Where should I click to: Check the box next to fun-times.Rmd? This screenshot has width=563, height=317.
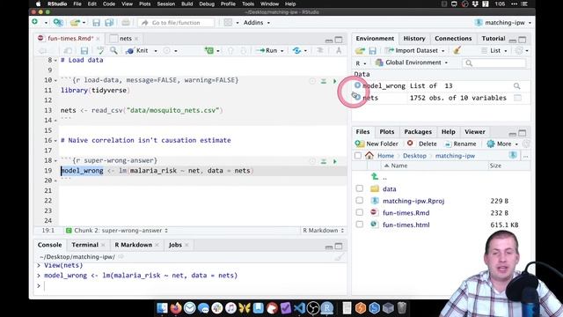[x=360, y=212]
